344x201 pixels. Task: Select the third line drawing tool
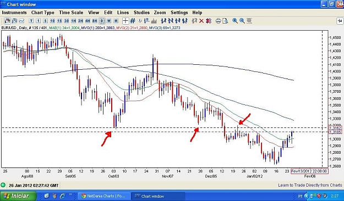[177, 21]
